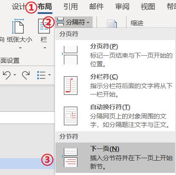Click the 缩进 label
176x175 pixels.
tap(137, 23)
